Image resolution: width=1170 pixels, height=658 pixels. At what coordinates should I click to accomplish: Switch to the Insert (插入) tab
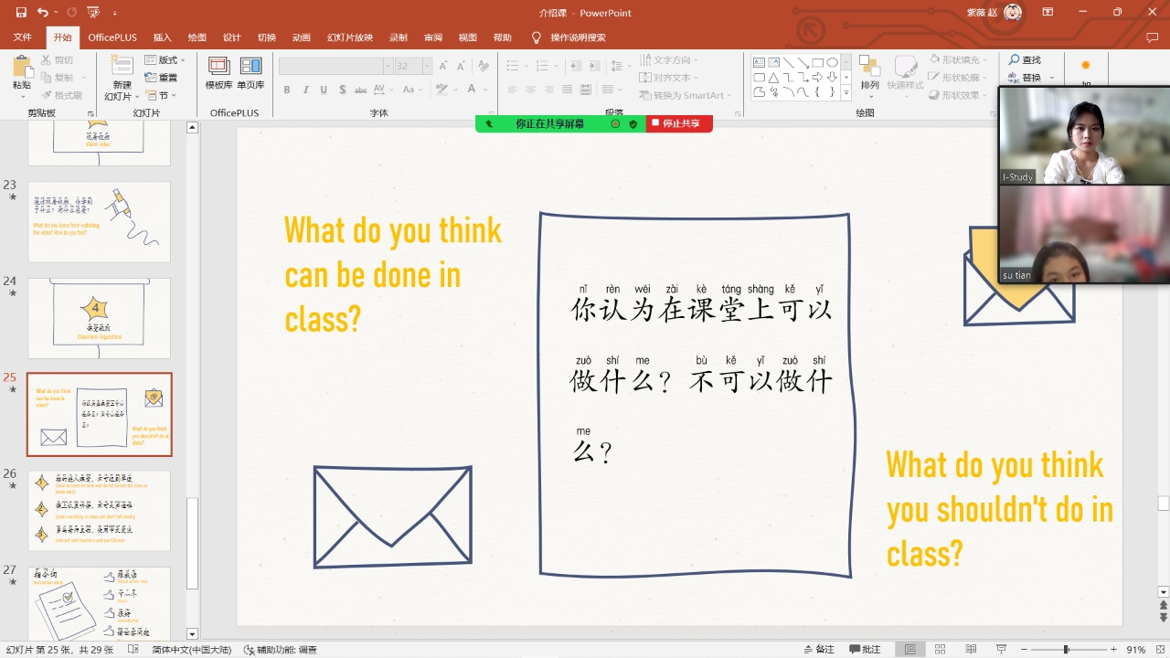pos(163,37)
